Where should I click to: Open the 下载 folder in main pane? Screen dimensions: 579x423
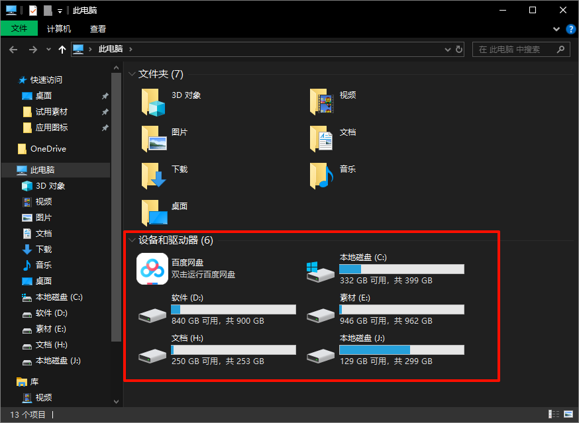(x=154, y=175)
